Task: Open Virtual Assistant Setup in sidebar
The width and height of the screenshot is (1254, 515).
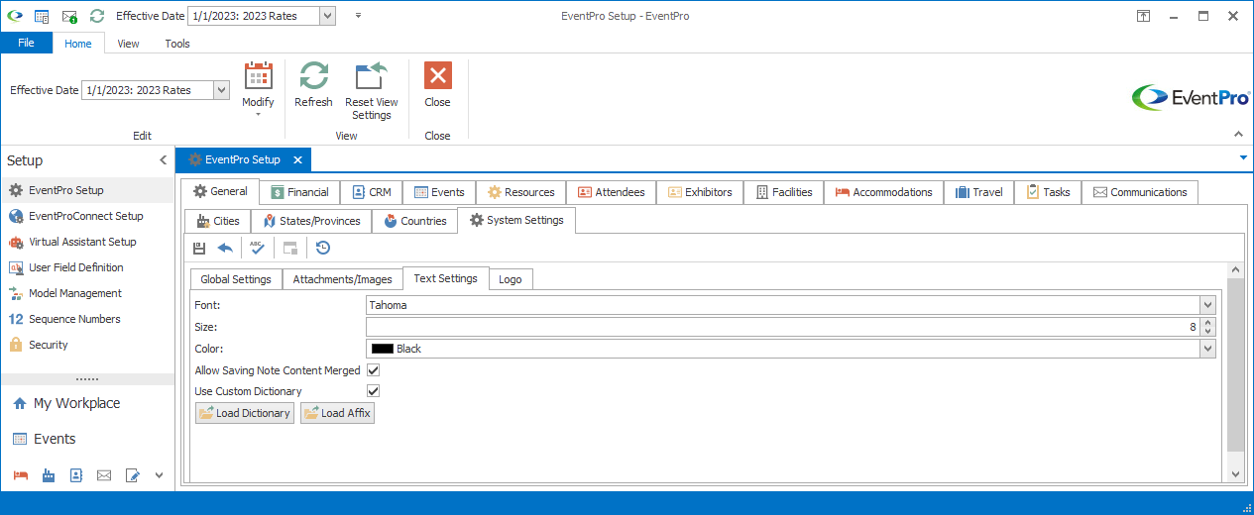Action: coord(87,242)
